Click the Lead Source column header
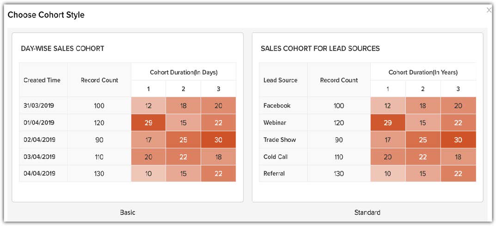Image resolution: width=496 pixels, height=226 pixels. point(280,80)
